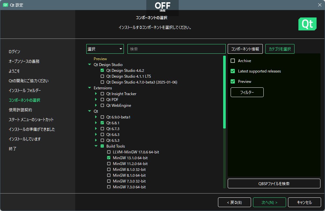This screenshot has width=325, height=211.
Task: Collapse the Build Tools node
Action: coord(96,146)
